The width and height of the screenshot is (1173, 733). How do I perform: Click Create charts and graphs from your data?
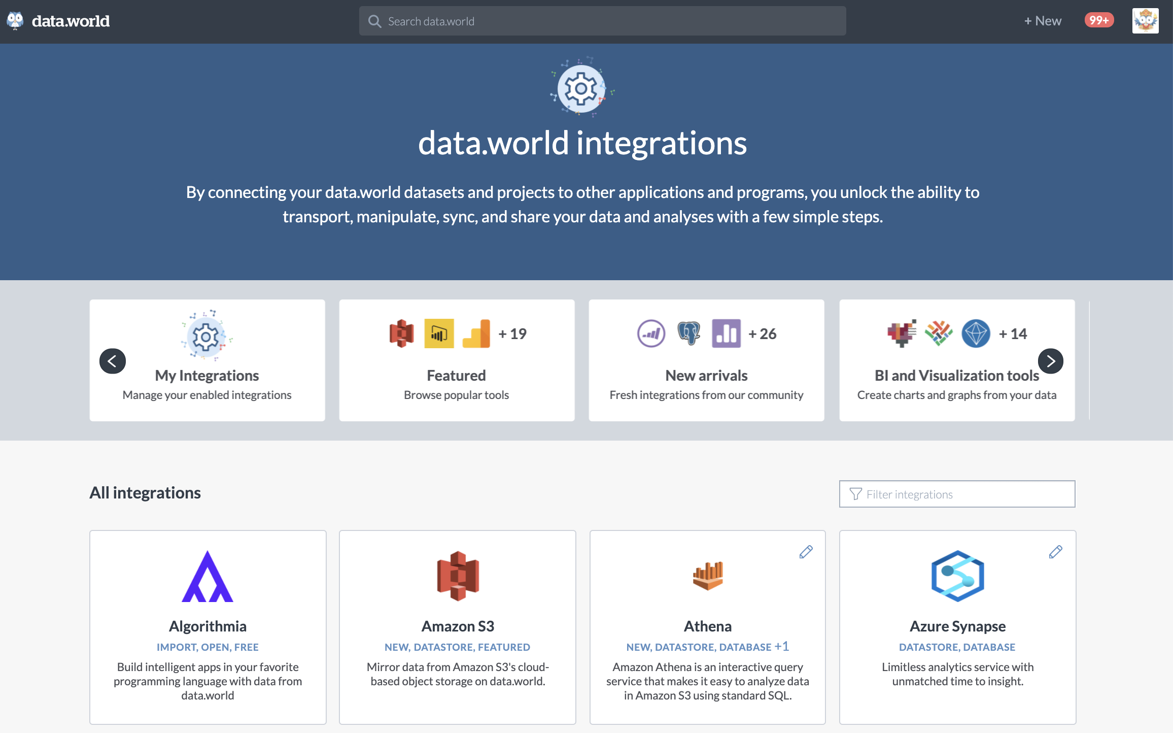957,395
